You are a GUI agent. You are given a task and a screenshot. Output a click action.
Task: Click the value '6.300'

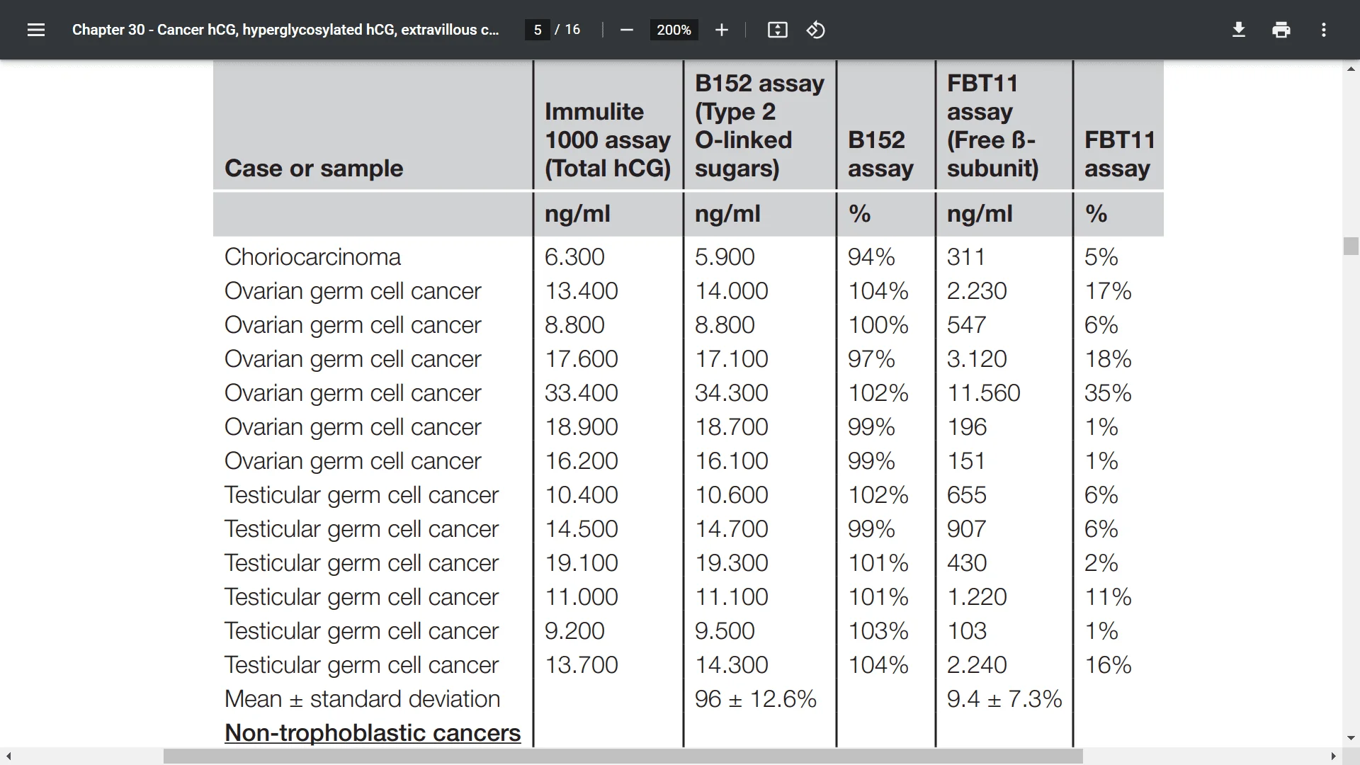coord(574,256)
